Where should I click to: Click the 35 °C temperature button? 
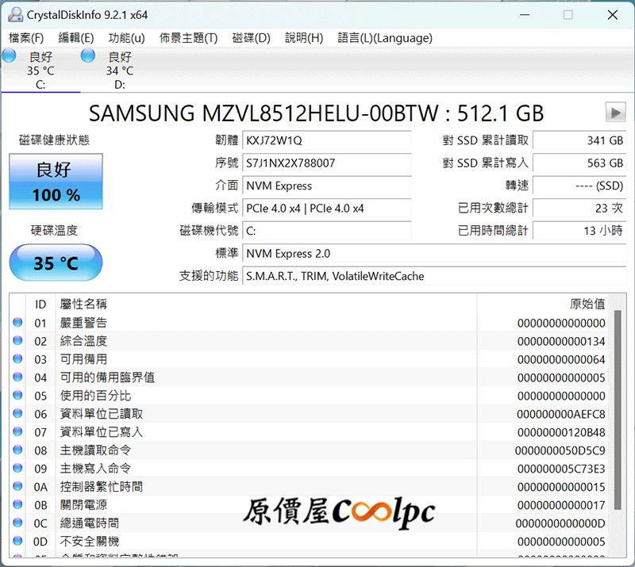[56, 262]
